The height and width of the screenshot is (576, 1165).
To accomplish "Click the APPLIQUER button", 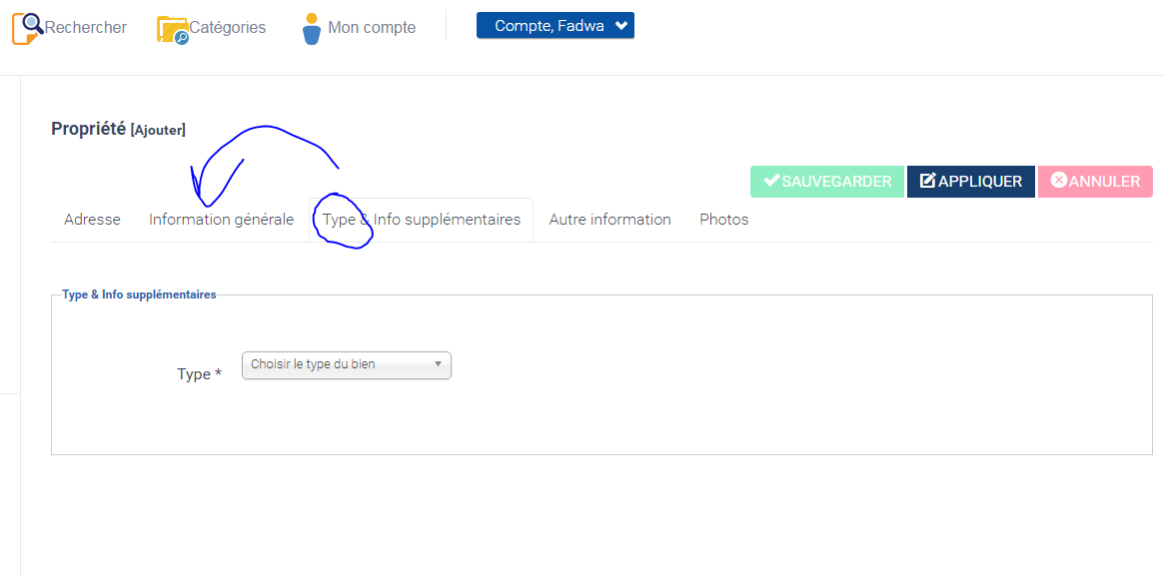I will [971, 181].
